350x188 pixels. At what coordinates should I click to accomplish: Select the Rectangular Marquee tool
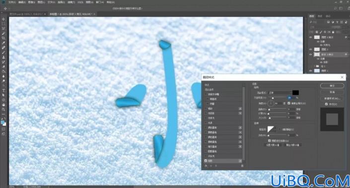point(3,24)
